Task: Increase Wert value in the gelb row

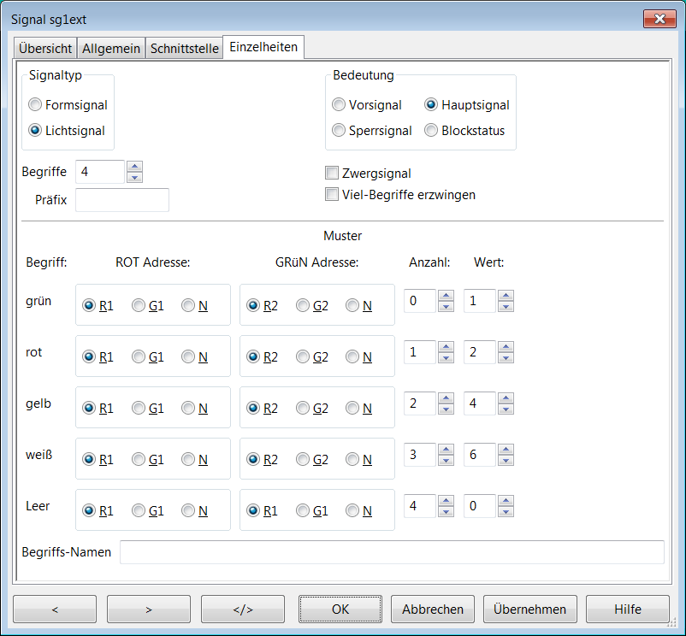Action: 506,398
